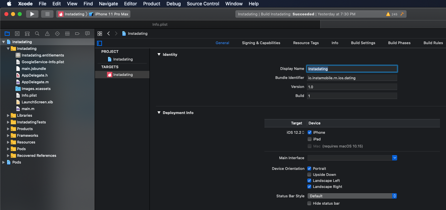Select the Instadating target in TARGETS list
The image size is (446, 210).
click(x=123, y=75)
